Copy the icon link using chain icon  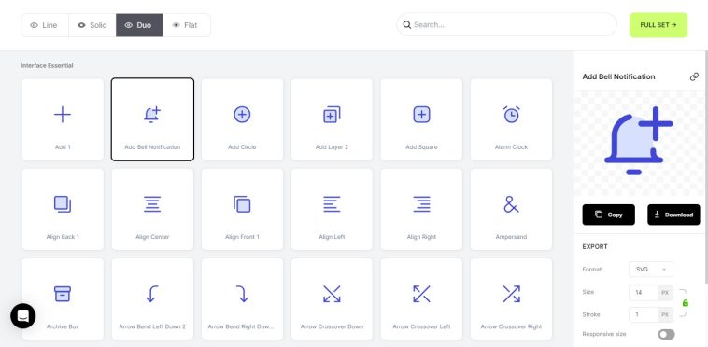pyautogui.click(x=694, y=76)
